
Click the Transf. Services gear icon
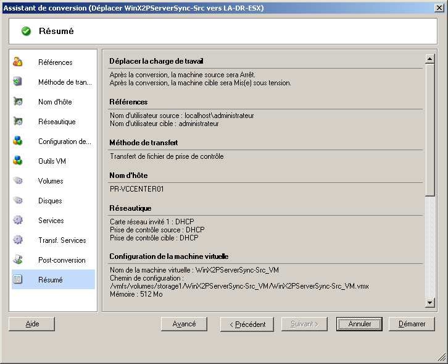(x=18, y=240)
